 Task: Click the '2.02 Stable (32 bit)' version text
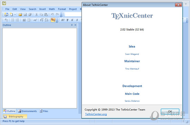click(132, 30)
